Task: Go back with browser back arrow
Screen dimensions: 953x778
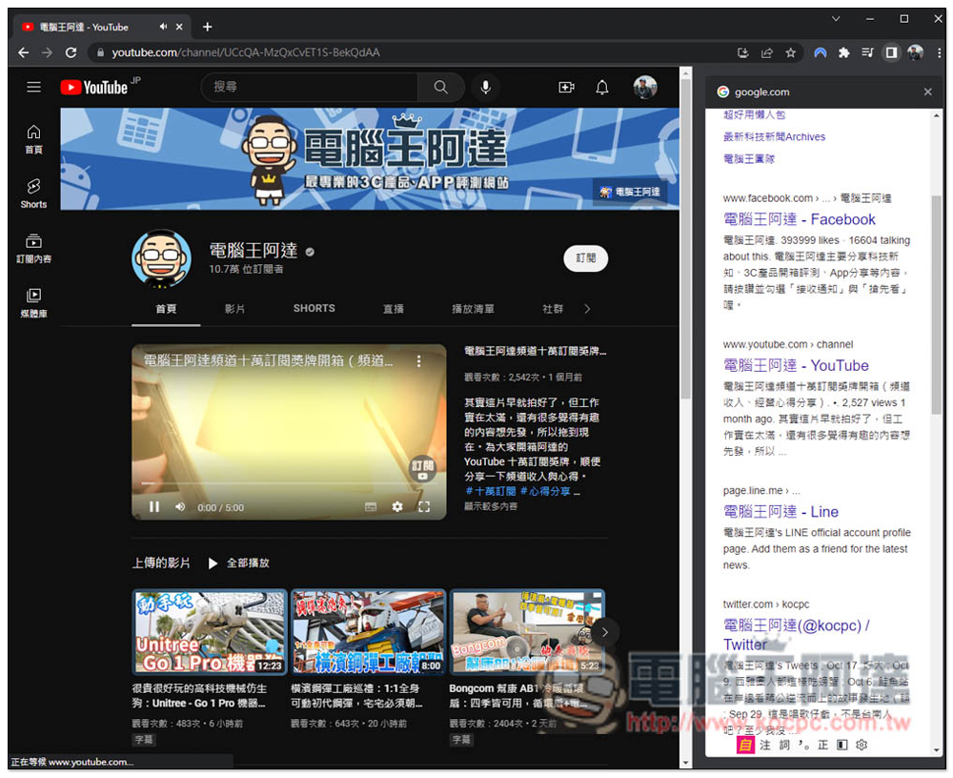Action: click(x=23, y=53)
